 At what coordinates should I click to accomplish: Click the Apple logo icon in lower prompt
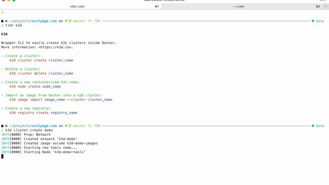point(2,126)
